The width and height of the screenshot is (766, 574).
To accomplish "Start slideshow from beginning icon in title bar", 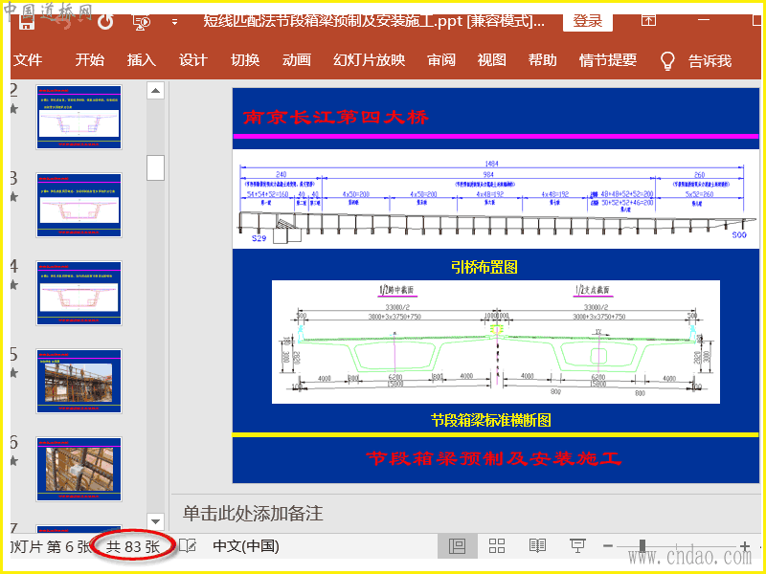I will (x=142, y=22).
